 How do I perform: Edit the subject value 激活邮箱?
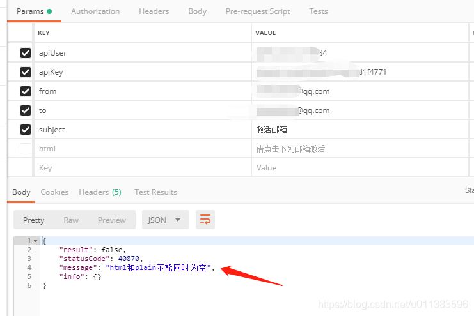pos(360,130)
